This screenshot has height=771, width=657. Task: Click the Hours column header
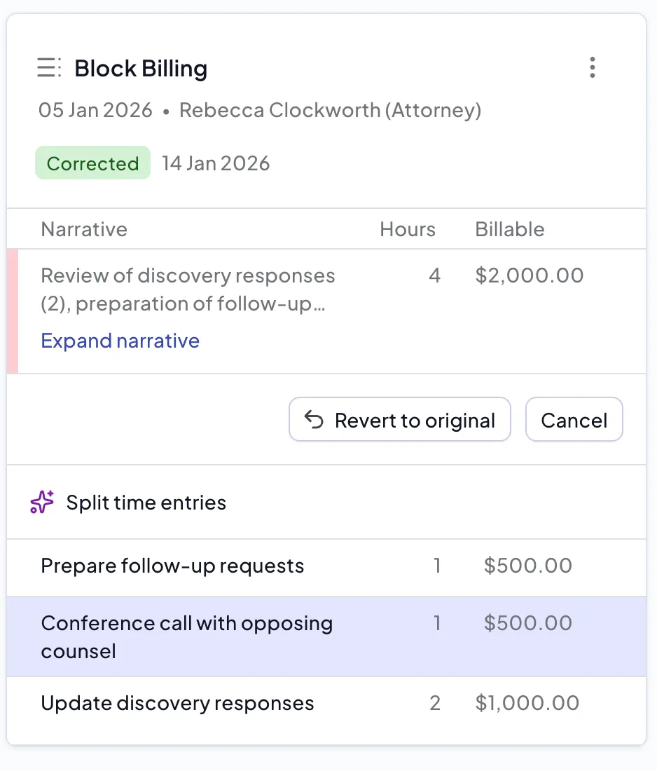407,229
